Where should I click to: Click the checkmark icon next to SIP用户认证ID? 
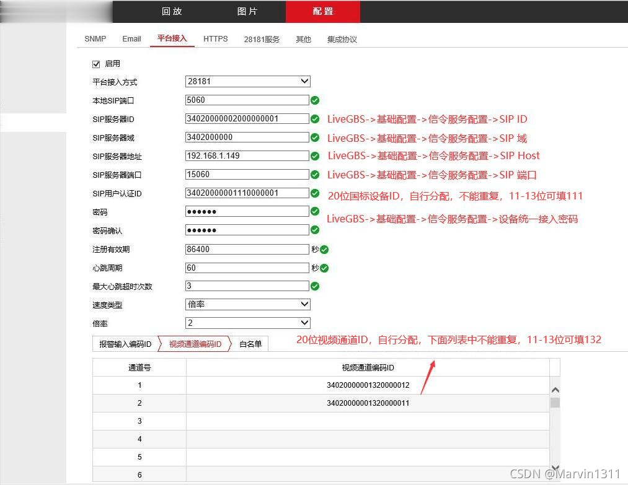coord(315,193)
